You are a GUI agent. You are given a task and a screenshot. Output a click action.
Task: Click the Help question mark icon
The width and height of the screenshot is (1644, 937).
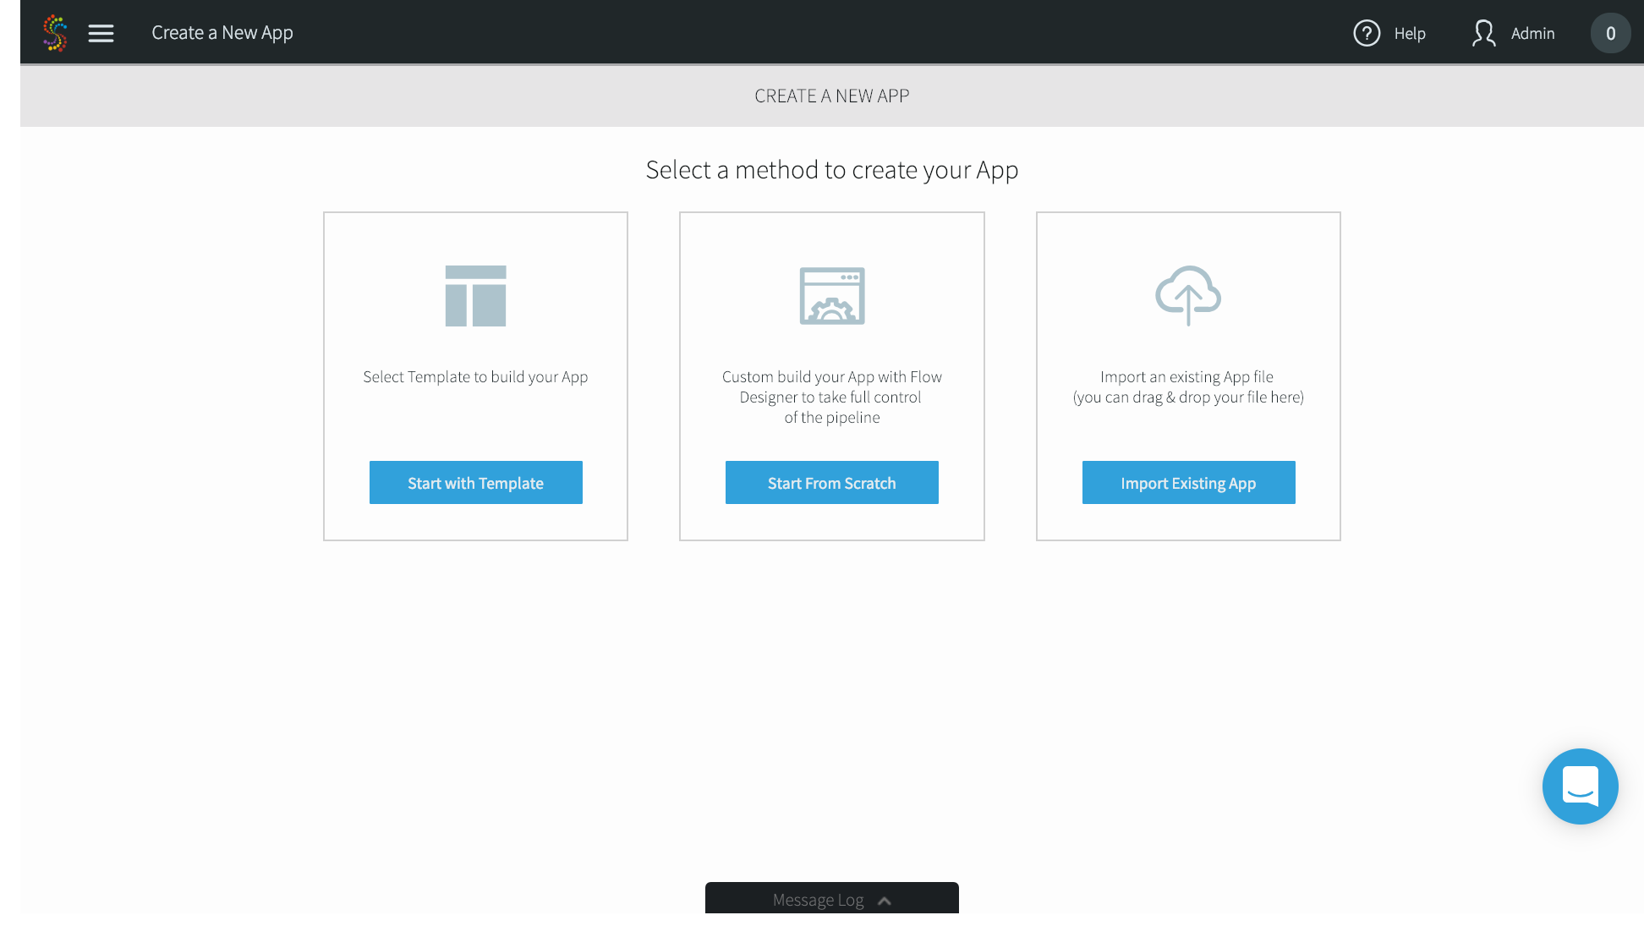tap(1367, 33)
